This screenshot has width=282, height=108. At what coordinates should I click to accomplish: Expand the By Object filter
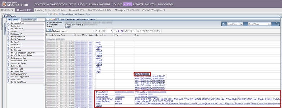8,42
